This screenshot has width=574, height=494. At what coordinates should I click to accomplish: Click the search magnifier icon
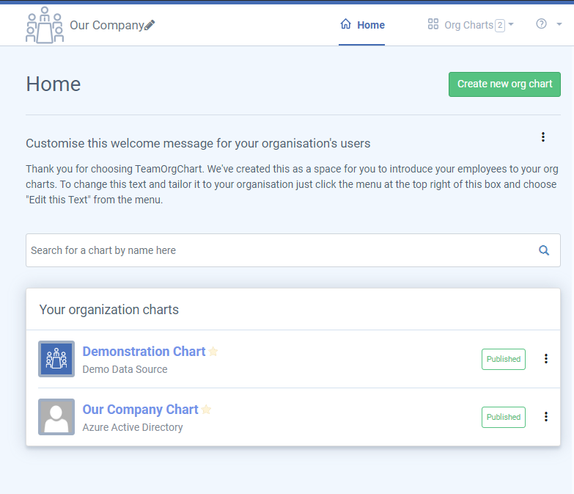click(544, 250)
